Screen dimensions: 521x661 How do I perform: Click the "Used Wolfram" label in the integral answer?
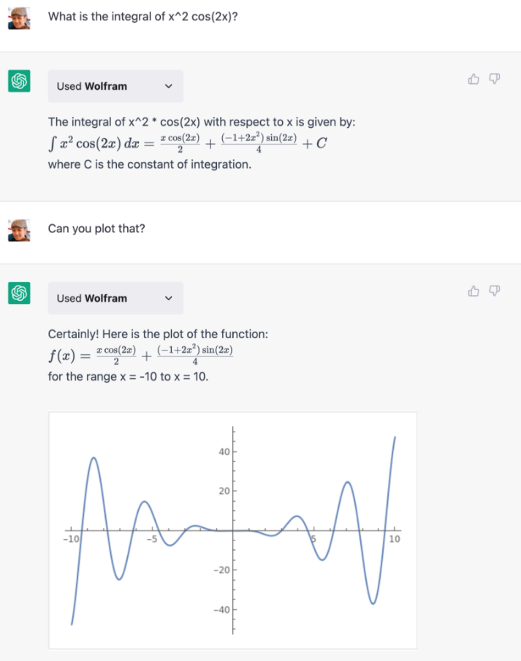(x=91, y=86)
